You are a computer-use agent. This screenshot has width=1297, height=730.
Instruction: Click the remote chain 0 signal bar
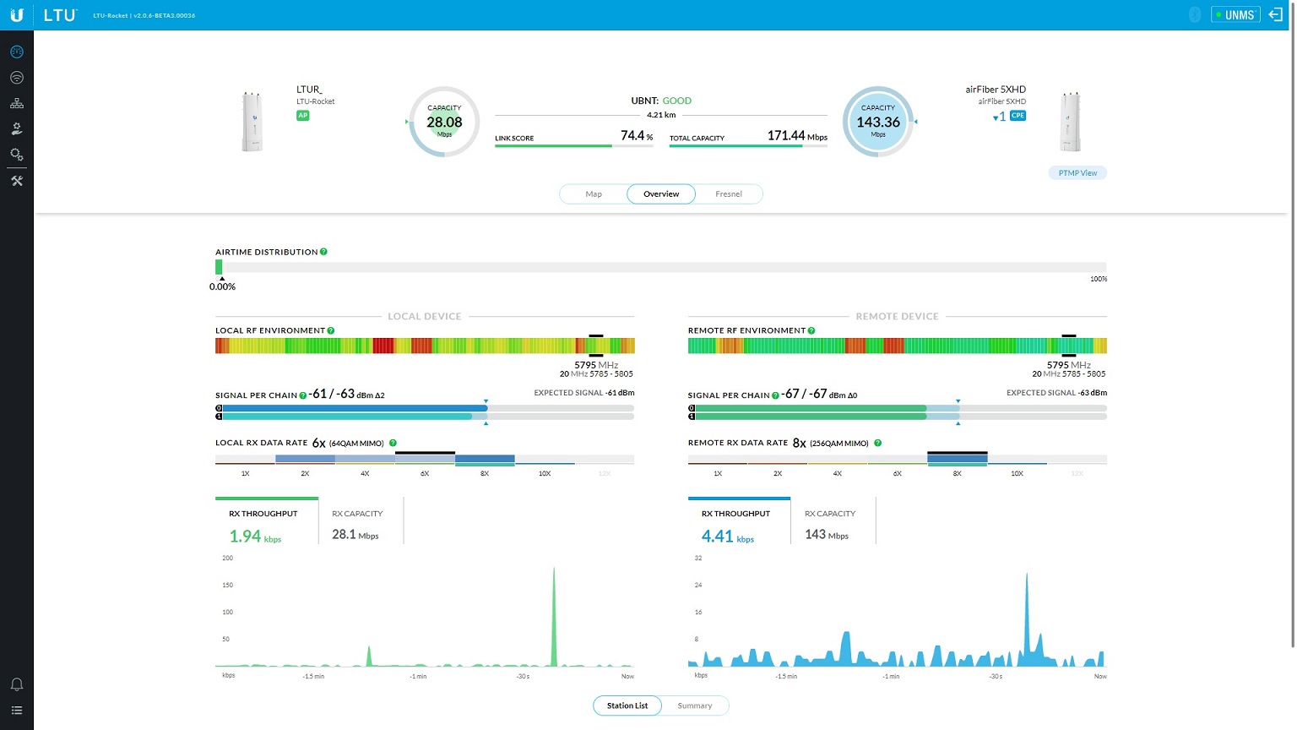pyautogui.click(x=898, y=408)
